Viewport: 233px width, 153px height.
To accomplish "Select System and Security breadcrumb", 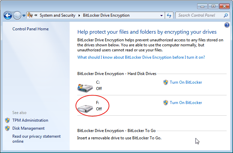I will [x=57, y=15].
